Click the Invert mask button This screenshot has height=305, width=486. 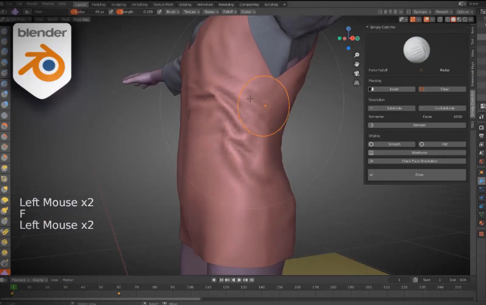tap(391, 89)
